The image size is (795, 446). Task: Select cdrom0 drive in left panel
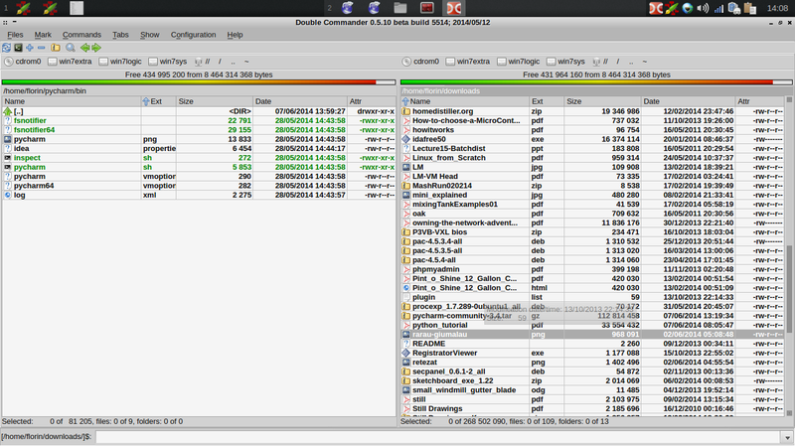coord(23,62)
